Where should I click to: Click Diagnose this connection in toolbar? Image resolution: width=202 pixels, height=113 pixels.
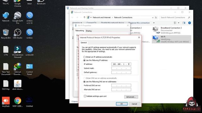139,23
